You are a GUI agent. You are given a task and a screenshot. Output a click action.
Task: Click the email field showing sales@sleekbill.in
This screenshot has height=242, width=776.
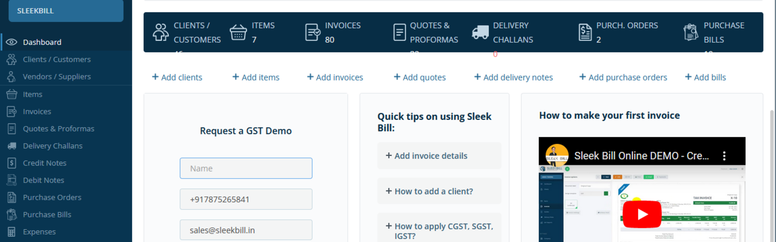click(246, 230)
